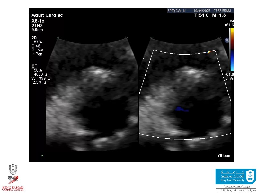Click the WF 399Hz wall filter value
The image size is (257, 193).
(41, 78)
